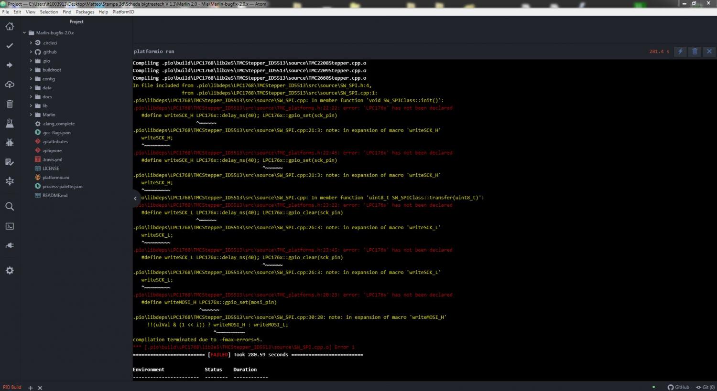Viewport: 717px width, 391px height.
Task: Open the .gitignore file
Action: 52,151
